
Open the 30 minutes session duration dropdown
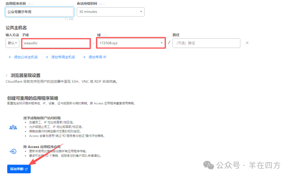[110, 12]
